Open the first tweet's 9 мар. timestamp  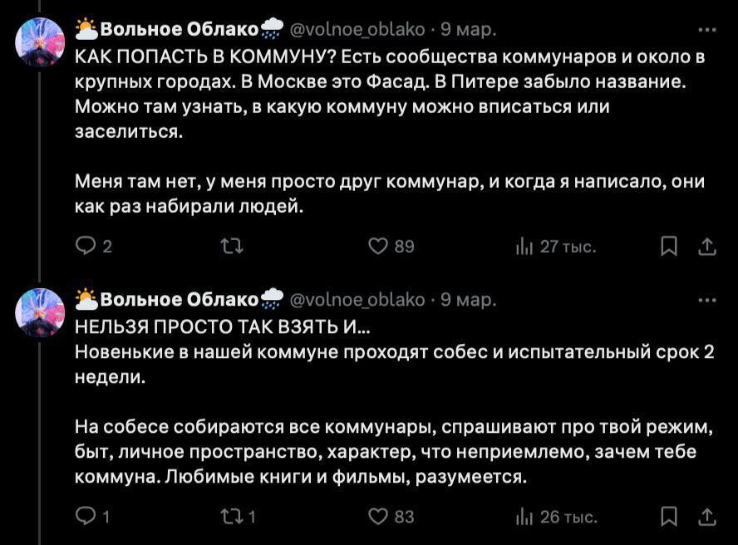469,30
